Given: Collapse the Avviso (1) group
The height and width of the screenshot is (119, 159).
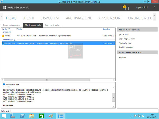Looking at the screenshot, I should 7,32.
